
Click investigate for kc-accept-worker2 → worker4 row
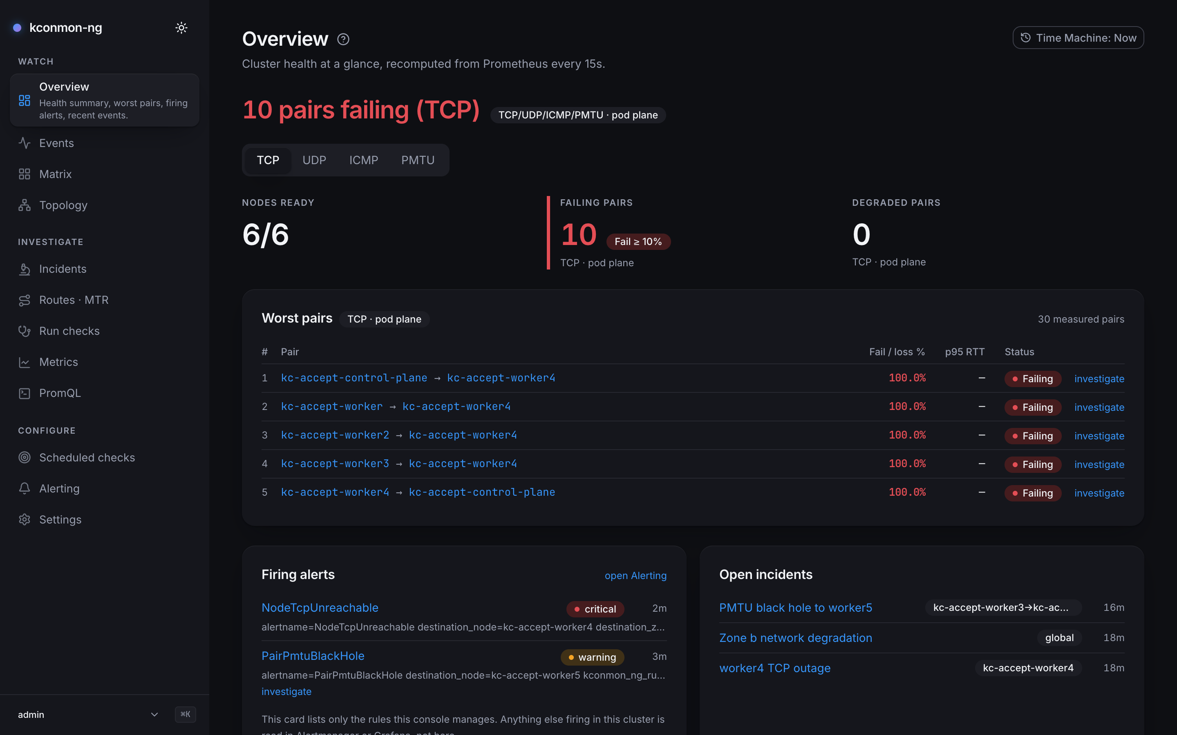(1099, 436)
